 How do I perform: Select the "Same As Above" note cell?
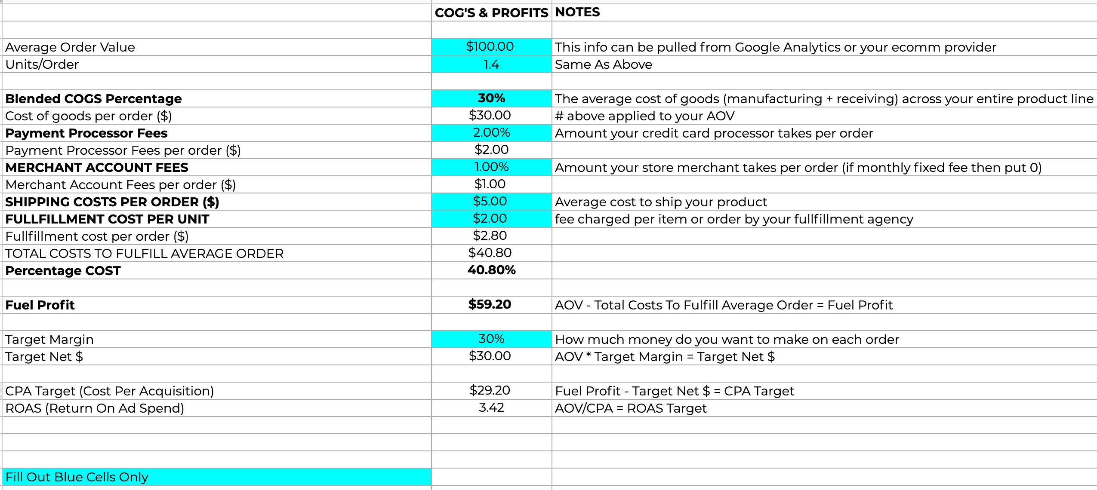point(603,64)
